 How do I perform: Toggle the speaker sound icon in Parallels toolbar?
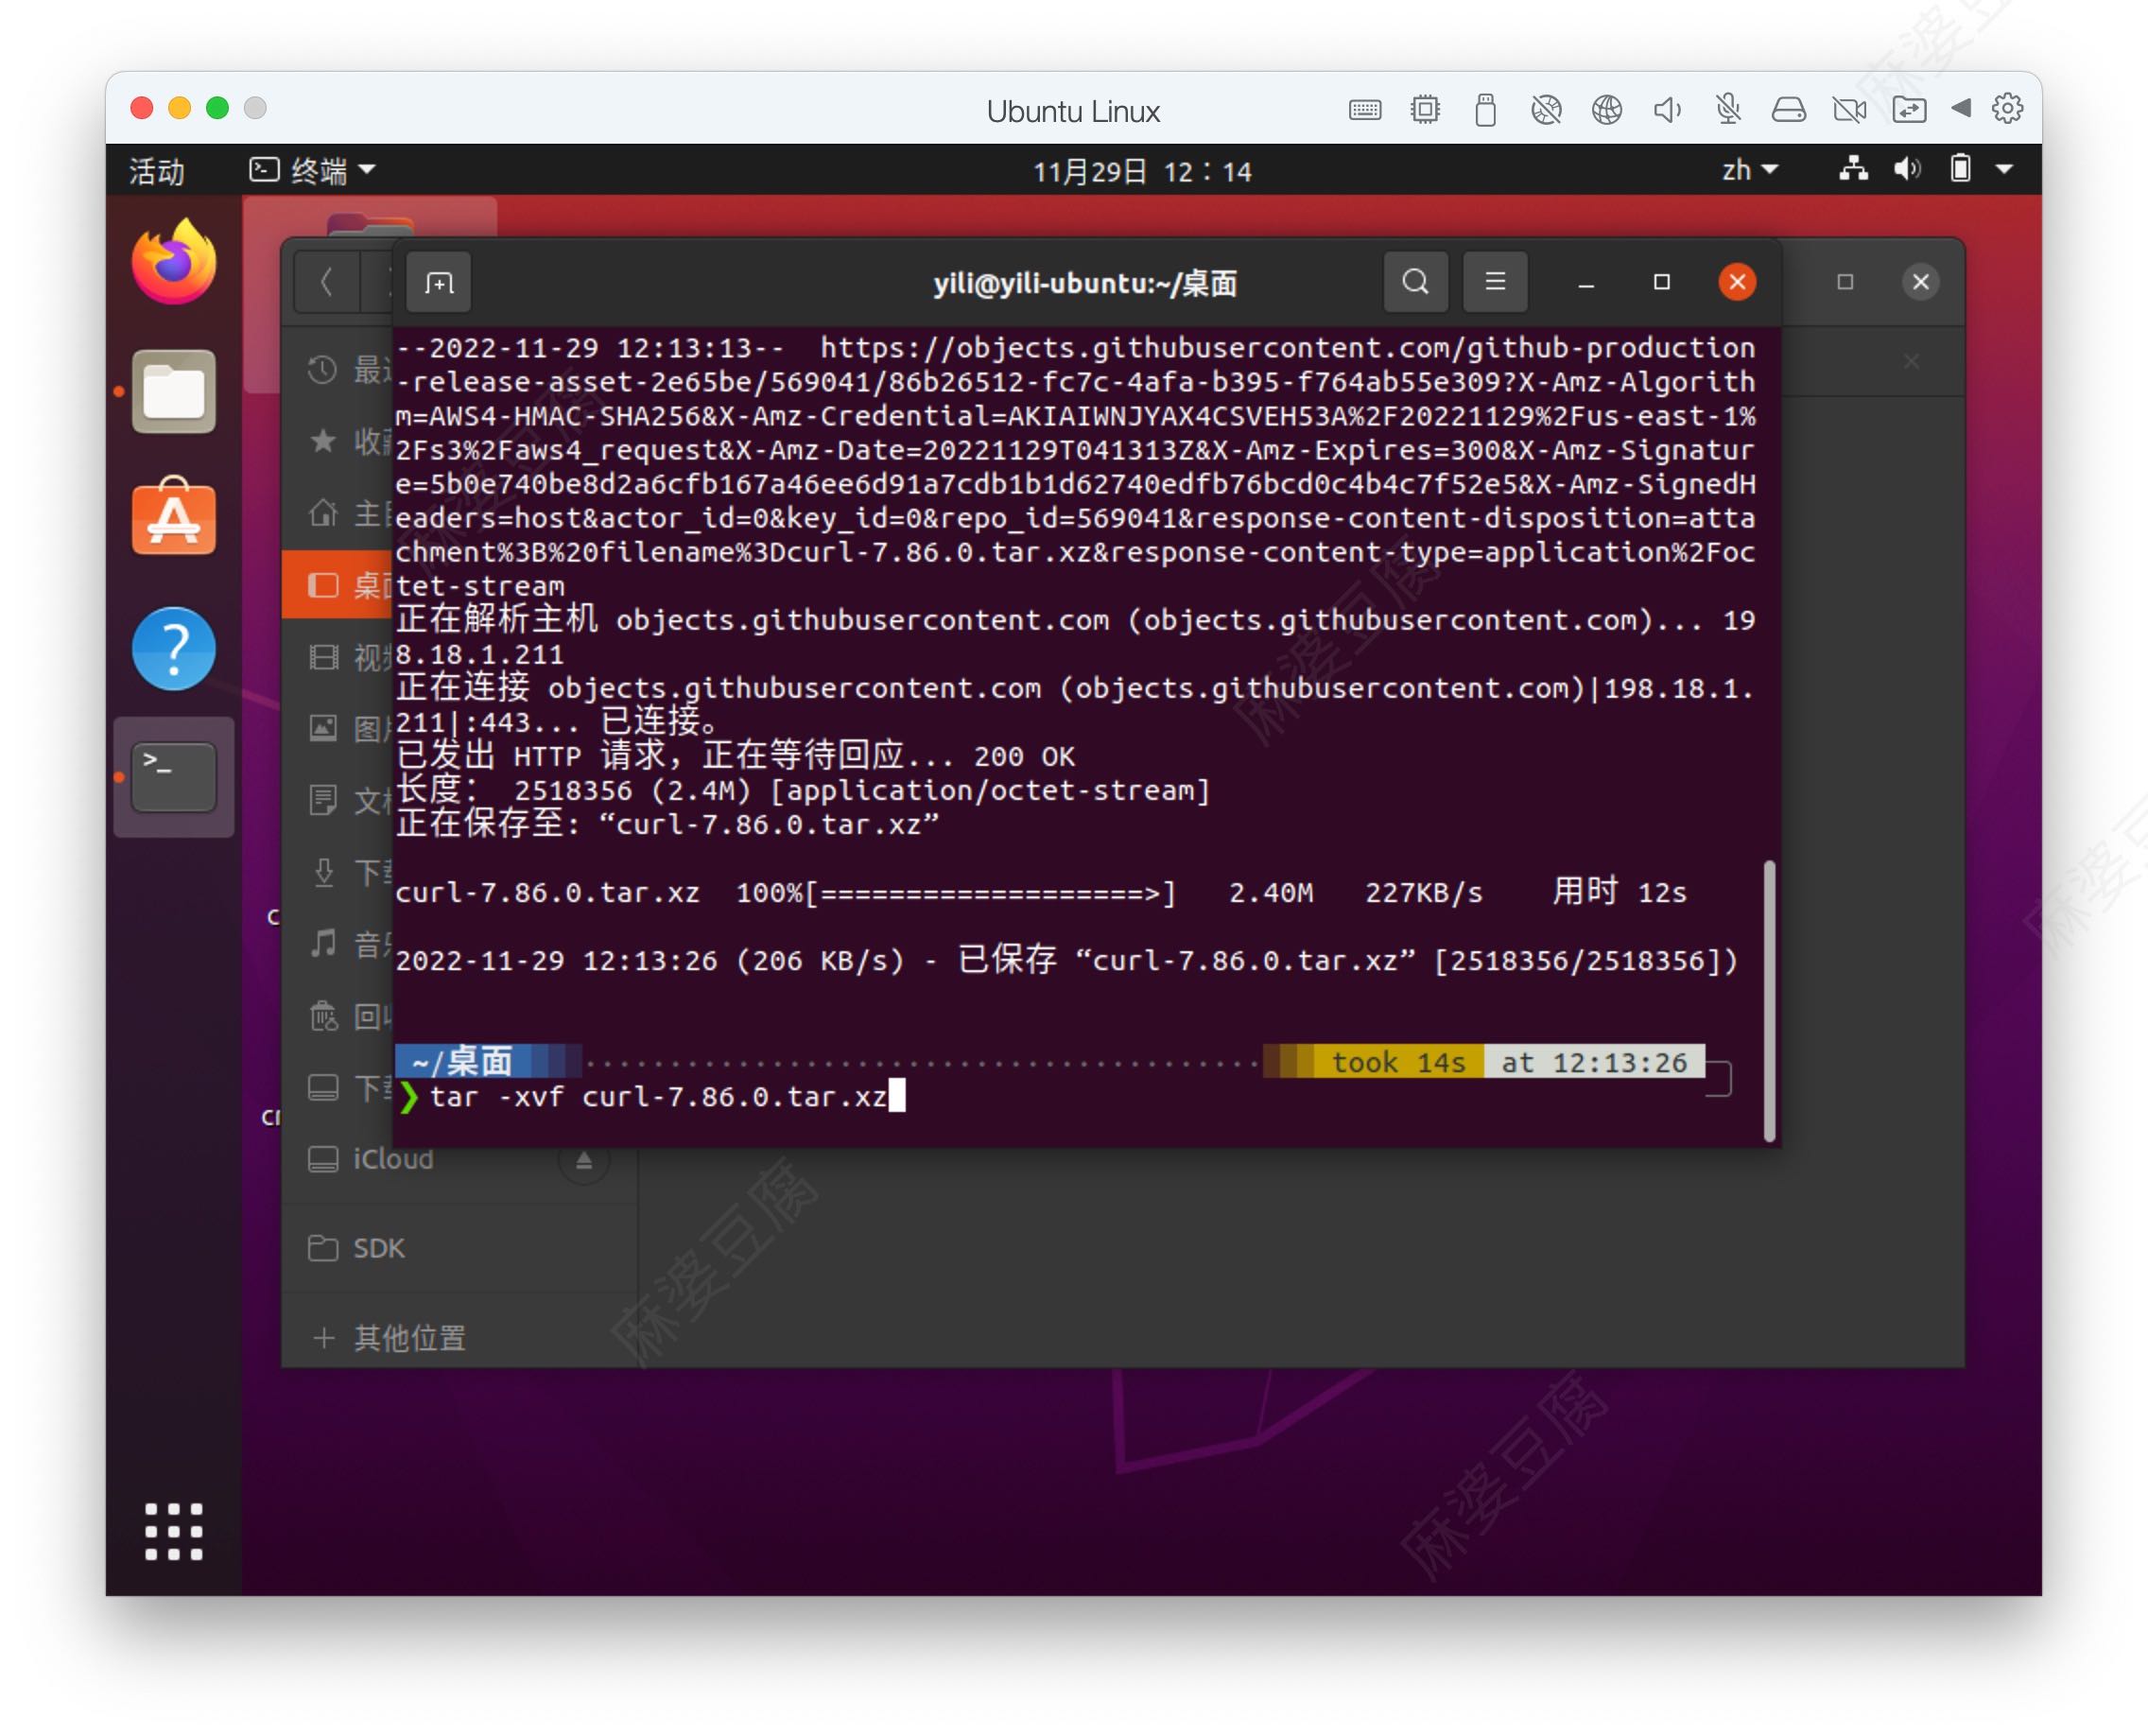click(1667, 109)
